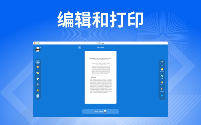This screenshot has width=201, height=125.
Task: Minimize the window using the yellow button
Action: pyautogui.click(x=37, y=43)
